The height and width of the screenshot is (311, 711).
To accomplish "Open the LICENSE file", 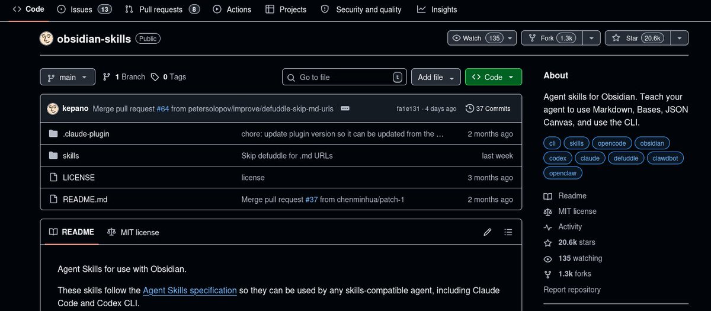I will [x=79, y=178].
